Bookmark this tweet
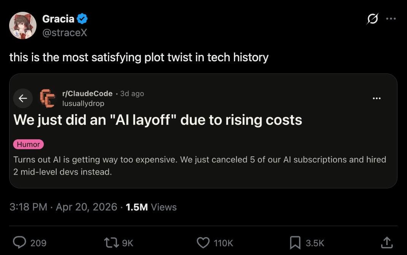 (295, 242)
